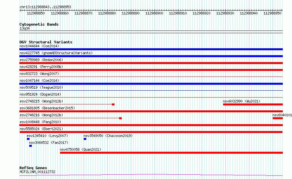Open nsv5585024 (Ebert2021) variant label
The height and width of the screenshot is (179, 292).
coord(41,129)
